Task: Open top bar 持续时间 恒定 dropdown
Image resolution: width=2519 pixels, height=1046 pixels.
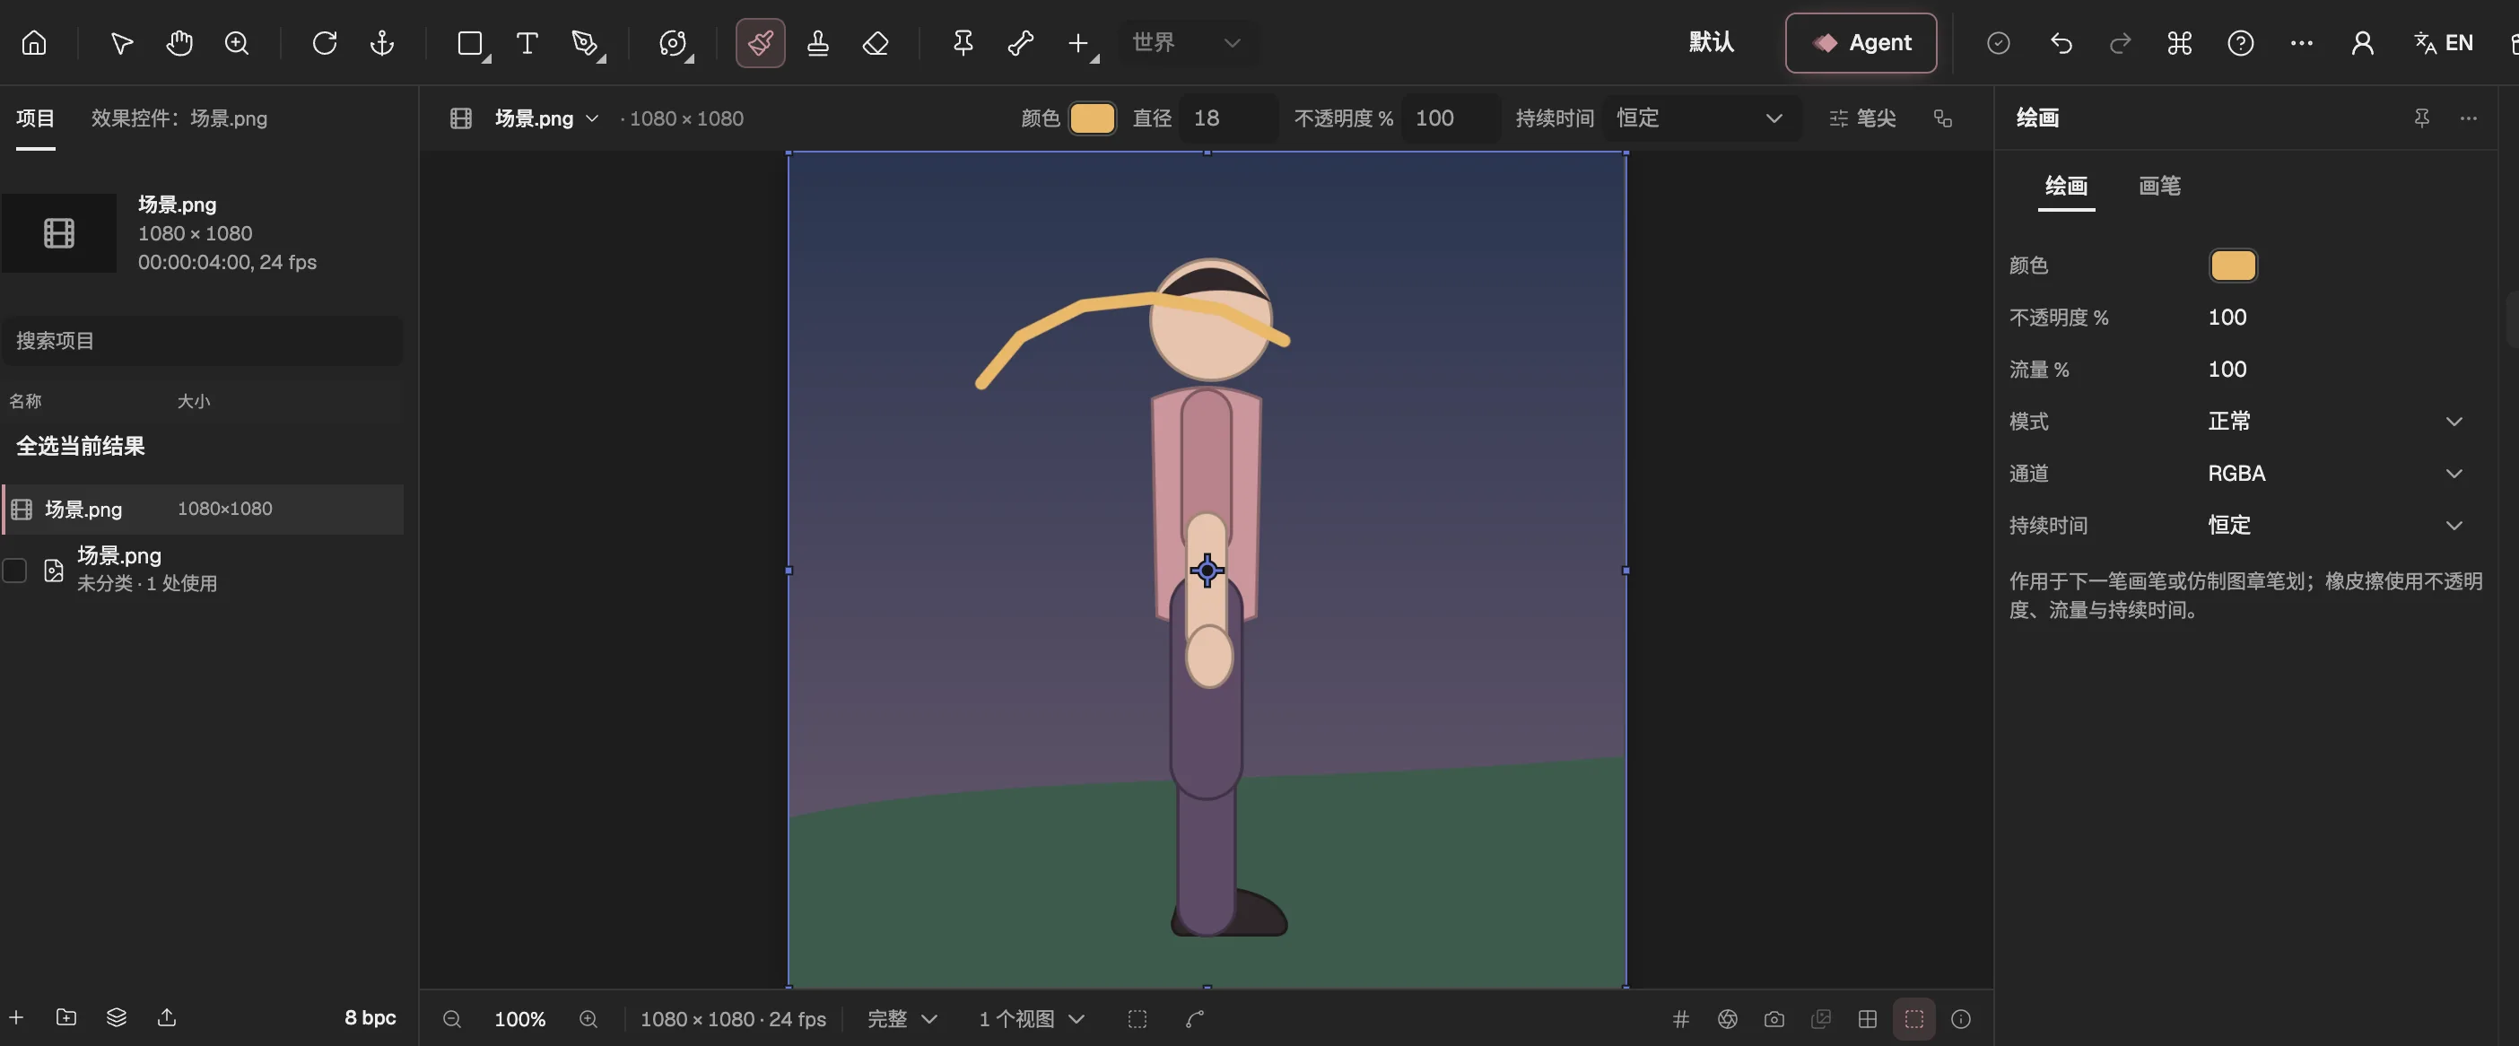Action: (x=1702, y=118)
